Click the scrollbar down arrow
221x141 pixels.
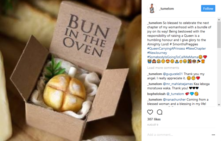pyautogui.click(x=219, y=105)
